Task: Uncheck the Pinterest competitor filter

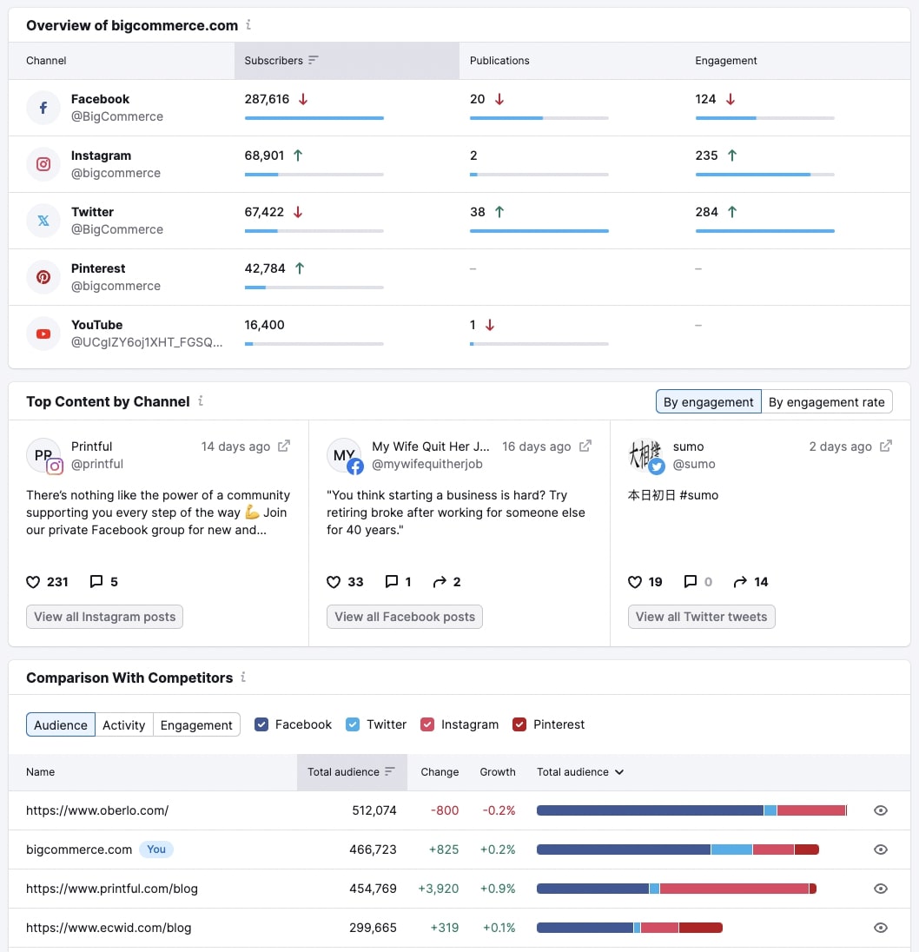Action: pyautogui.click(x=519, y=724)
